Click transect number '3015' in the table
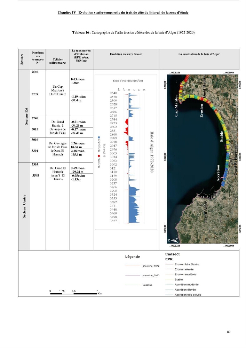This screenshot has height=348, width=246. tap(35, 129)
